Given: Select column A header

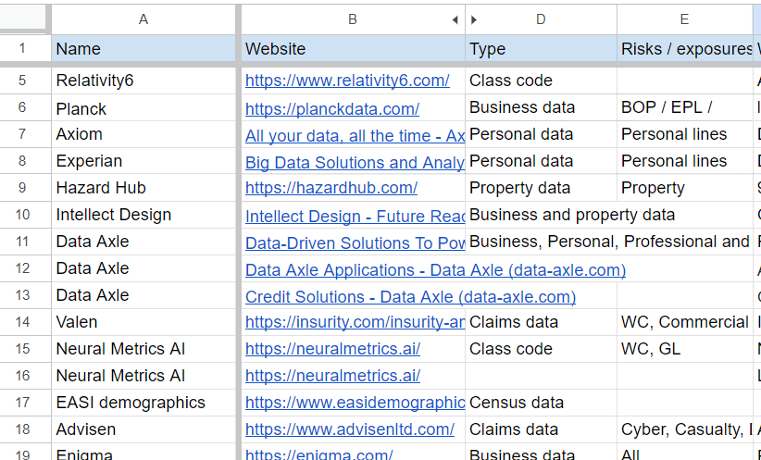Looking at the screenshot, I should pos(143,19).
